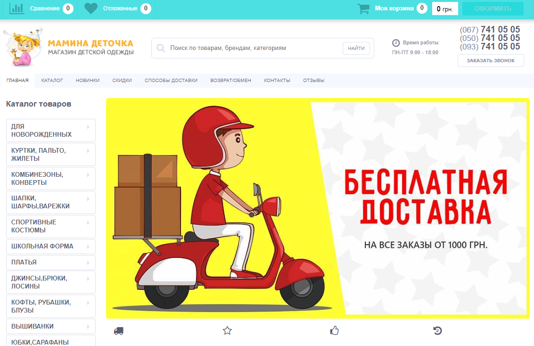The height and width of the screenshot is (346, 534).
Task: Click the heart wishlist icon
Action: coord(91,8)
